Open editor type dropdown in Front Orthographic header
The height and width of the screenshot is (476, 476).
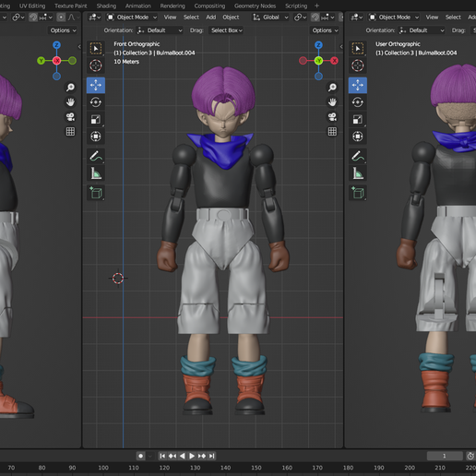95,18
